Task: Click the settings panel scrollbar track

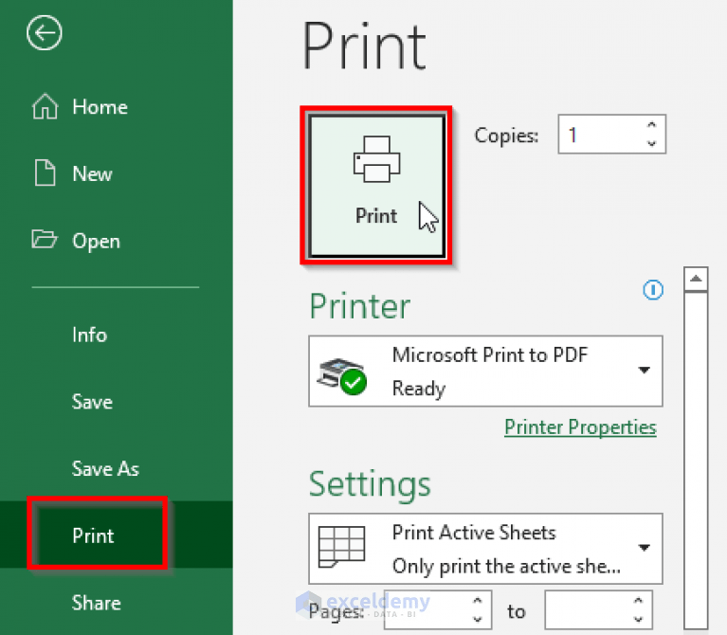Action: 696,459
